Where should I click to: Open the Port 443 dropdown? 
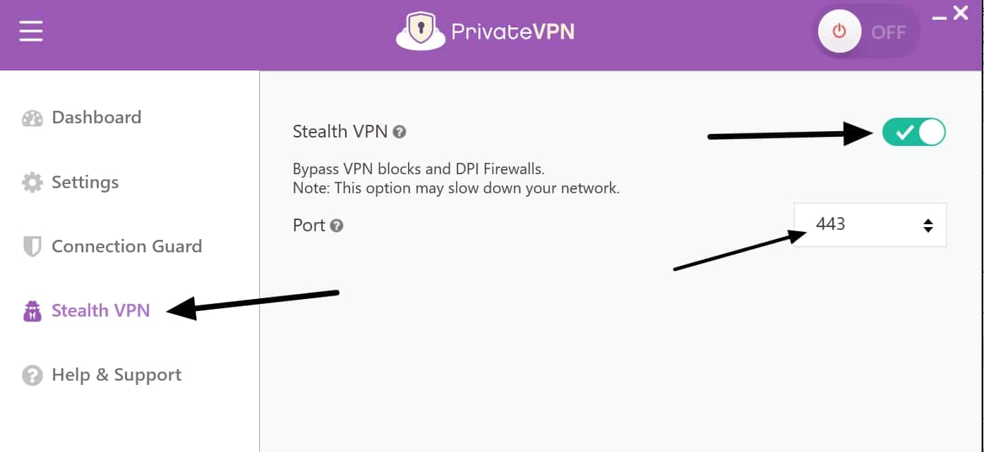(x=870, y=225)
